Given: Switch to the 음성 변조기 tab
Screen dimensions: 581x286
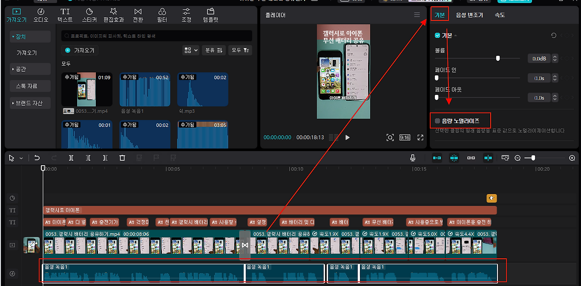Looking at the screenshot, I should pyautogui.click(x=469, y=15).
